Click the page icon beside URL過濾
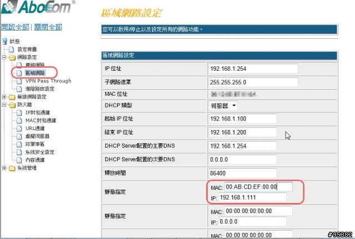Viewport: 355px width, 239px height. tap(19, 128)
